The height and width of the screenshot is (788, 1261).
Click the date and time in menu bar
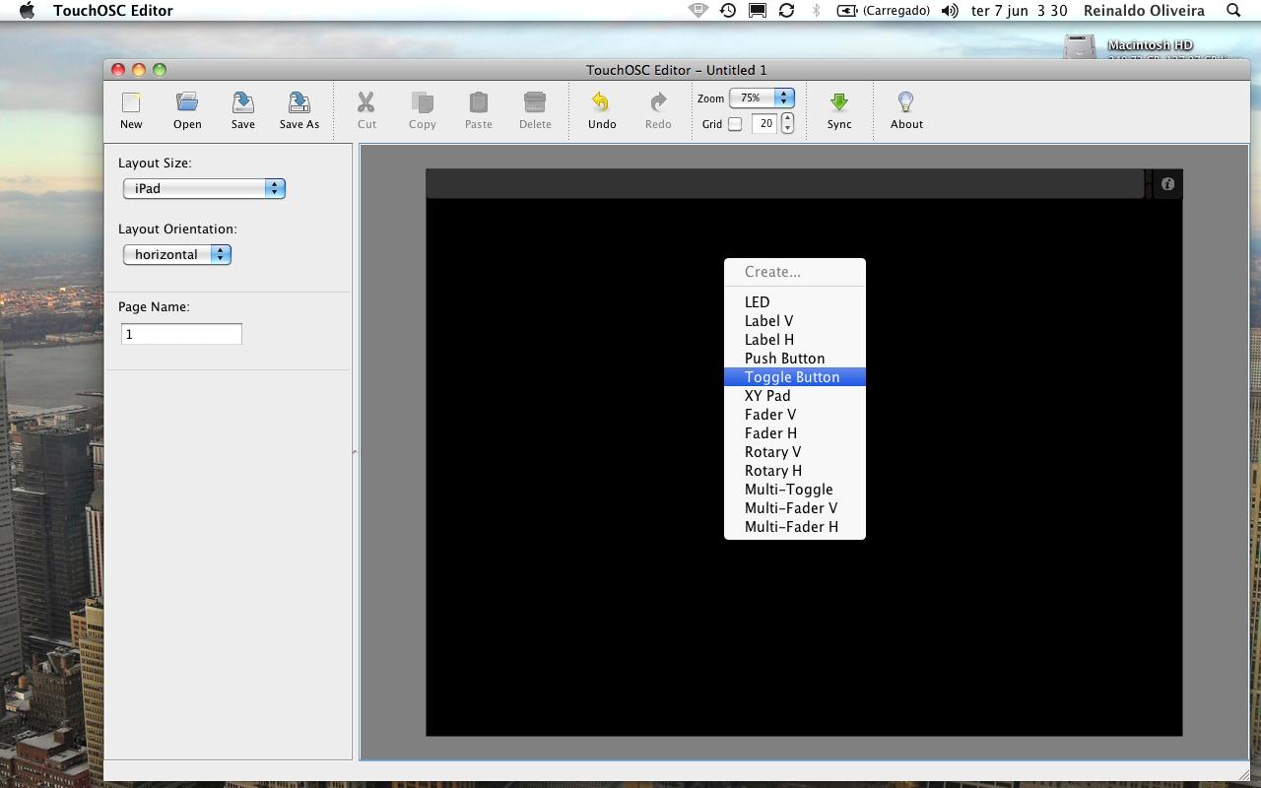click(1019, 11)
